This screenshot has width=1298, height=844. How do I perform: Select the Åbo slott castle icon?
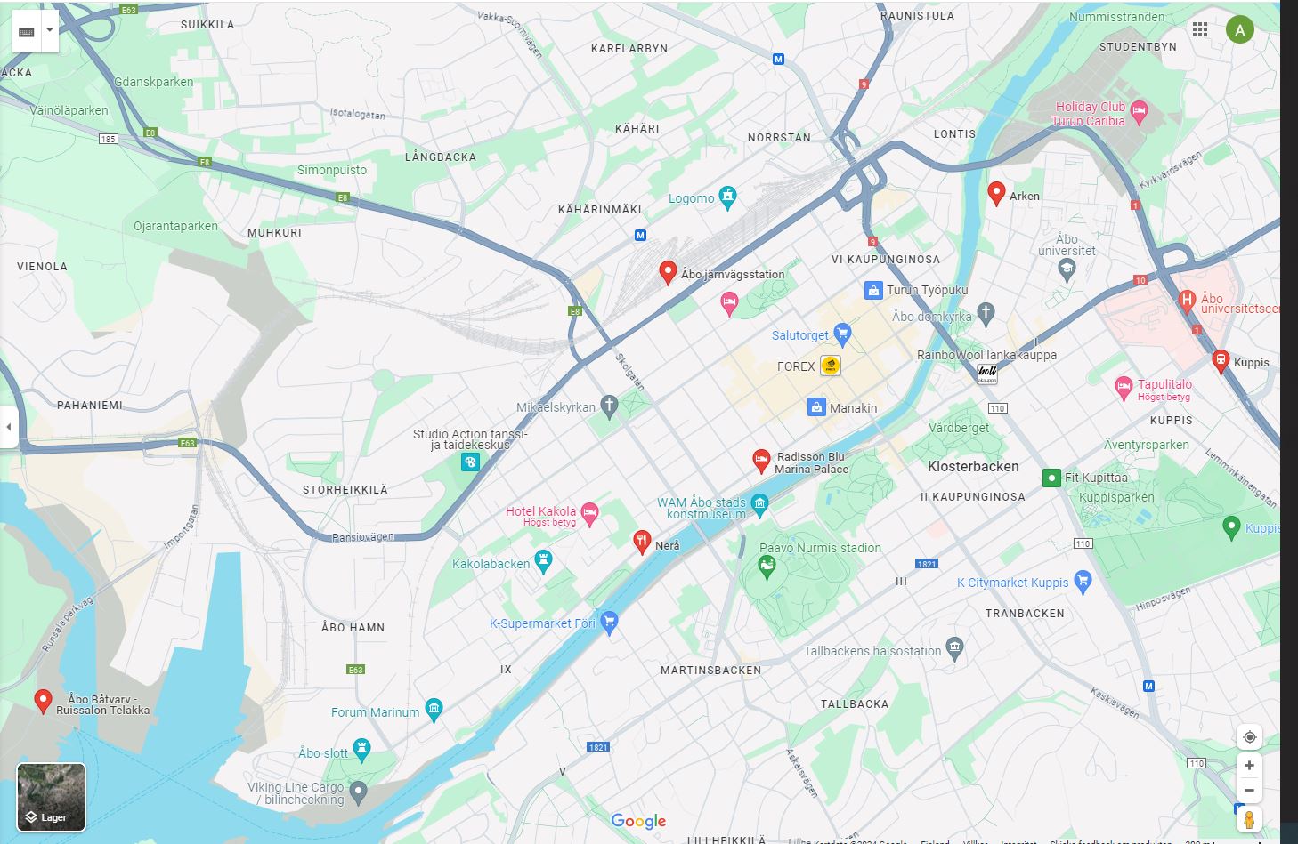pos(361,749)
